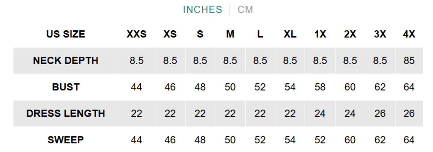This screenshot has height=152, width=433.
Task: Switch to the INCHES unit tab
Action: pos(202,10)
